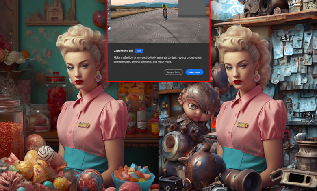Image resolution: width=317 pixels, height=191 pixels.
Task: Click the blue Learn more button
Action: point(194,72)
